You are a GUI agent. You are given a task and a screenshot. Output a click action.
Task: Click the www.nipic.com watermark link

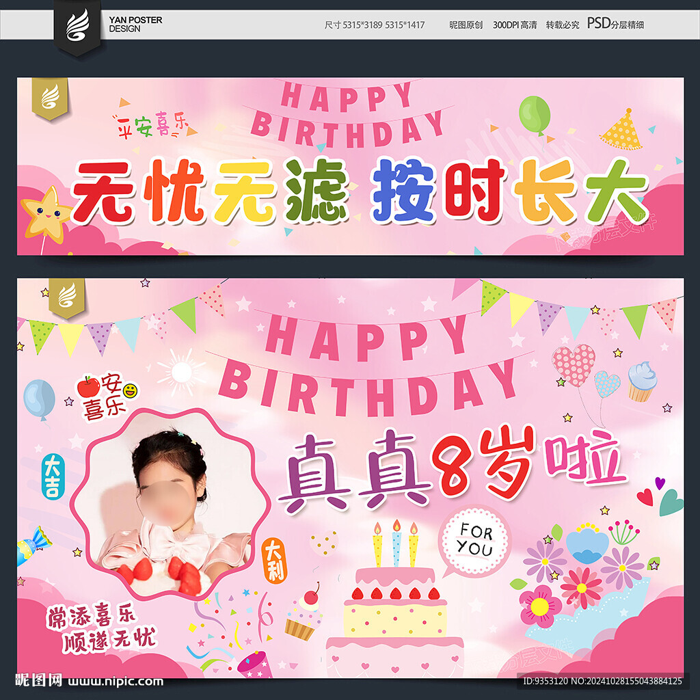pos(116,682)
